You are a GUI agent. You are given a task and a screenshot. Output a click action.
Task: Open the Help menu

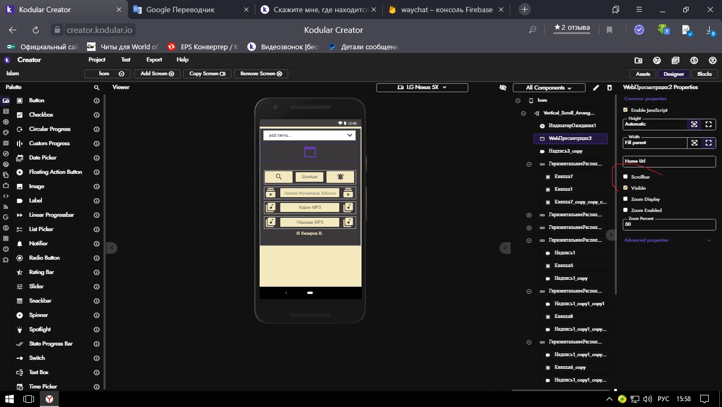(x=183, y=60)
